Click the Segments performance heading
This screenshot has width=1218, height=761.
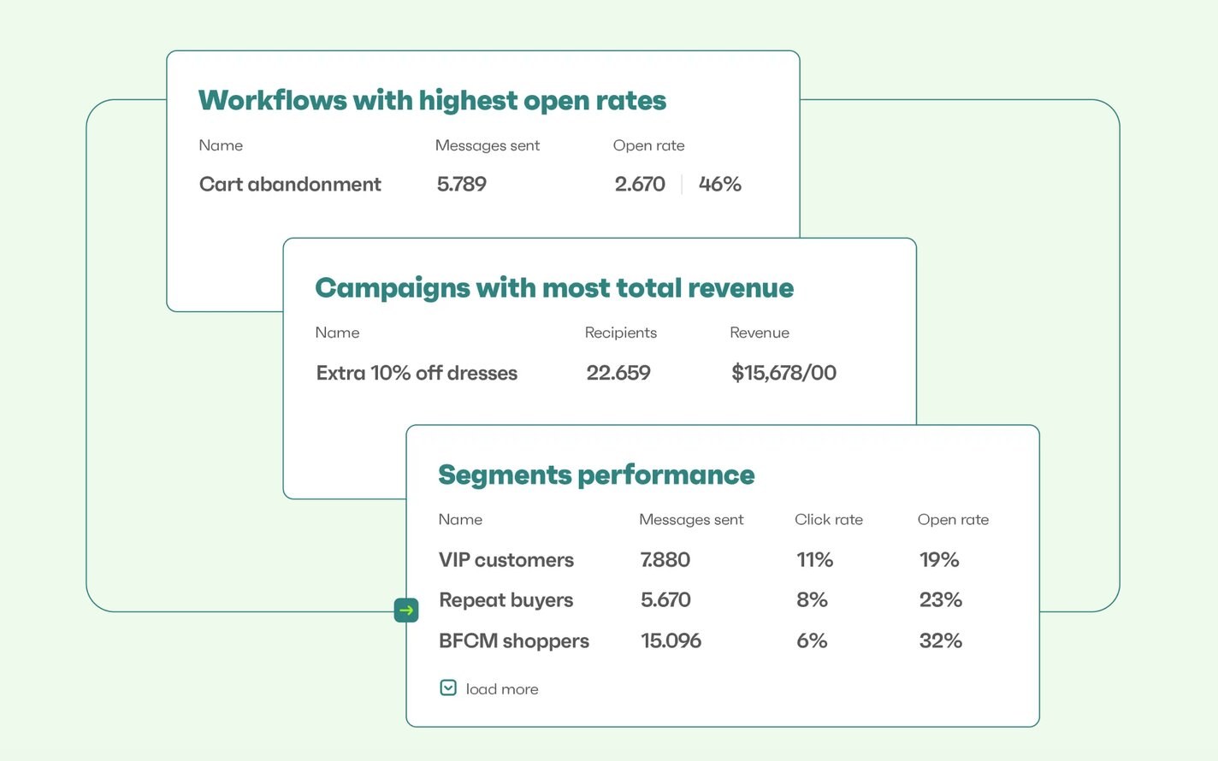coord(596,475)
